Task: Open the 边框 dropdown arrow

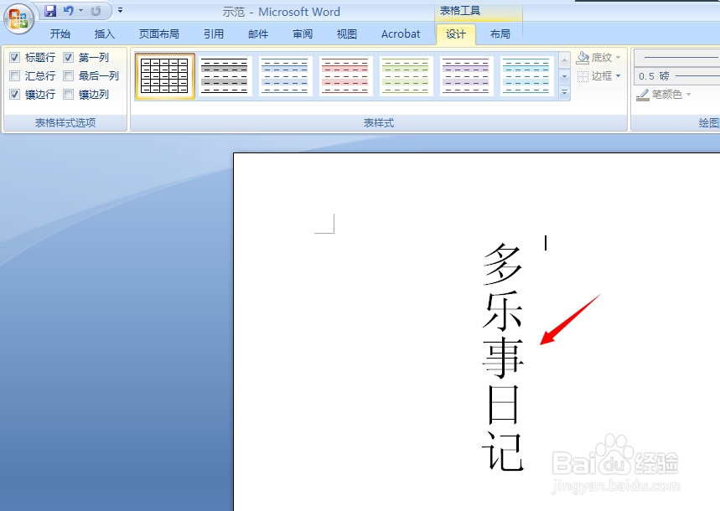Action: [x=618, y=76]
